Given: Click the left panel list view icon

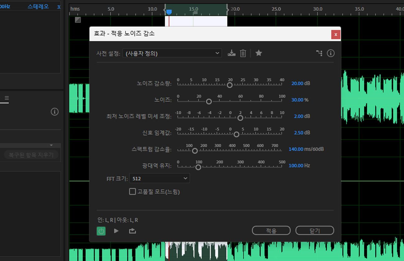Looking at the screenshot, I should point(7,98).
